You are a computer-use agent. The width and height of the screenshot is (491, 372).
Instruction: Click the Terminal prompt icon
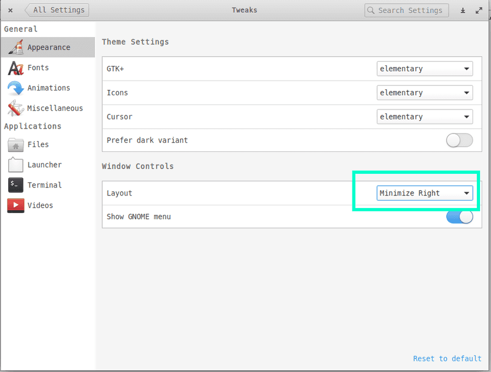16,185
